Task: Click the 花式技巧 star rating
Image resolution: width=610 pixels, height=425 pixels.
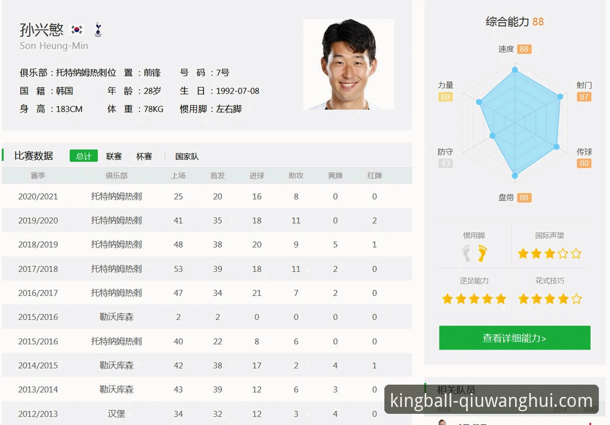Action: pyautogui.click(x=549, y=299)
